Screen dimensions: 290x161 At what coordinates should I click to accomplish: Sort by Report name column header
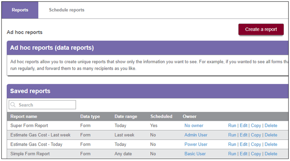tap(24, 116)
